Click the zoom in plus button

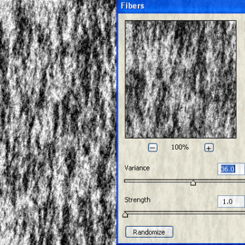point(208,148)
